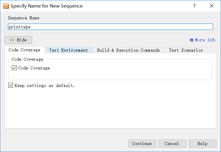Image resolution: width=221 pixels, height=152 pixels.
Task: Switch to the Code Coverage tab
Action: (x=25, y=50)
